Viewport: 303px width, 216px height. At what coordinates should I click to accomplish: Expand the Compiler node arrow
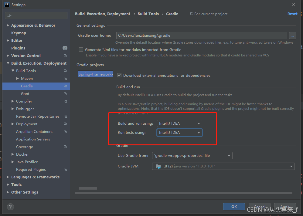(12, 101)
